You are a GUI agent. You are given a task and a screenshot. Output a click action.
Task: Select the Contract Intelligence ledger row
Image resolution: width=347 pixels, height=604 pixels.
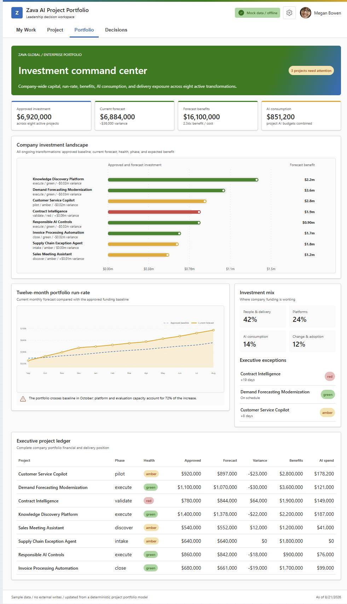[x=176, y=501]
